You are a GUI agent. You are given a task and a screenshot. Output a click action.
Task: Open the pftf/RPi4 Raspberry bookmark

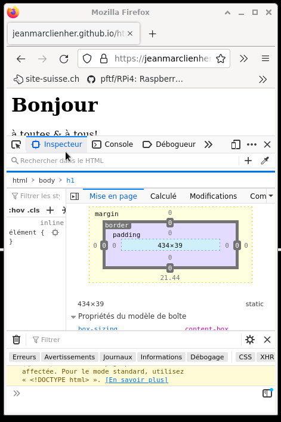tap(135, 79)
